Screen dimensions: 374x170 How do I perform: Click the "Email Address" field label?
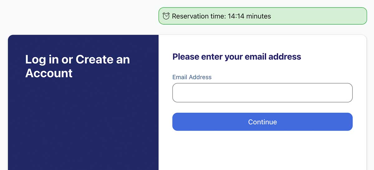[x=192, y=77]
